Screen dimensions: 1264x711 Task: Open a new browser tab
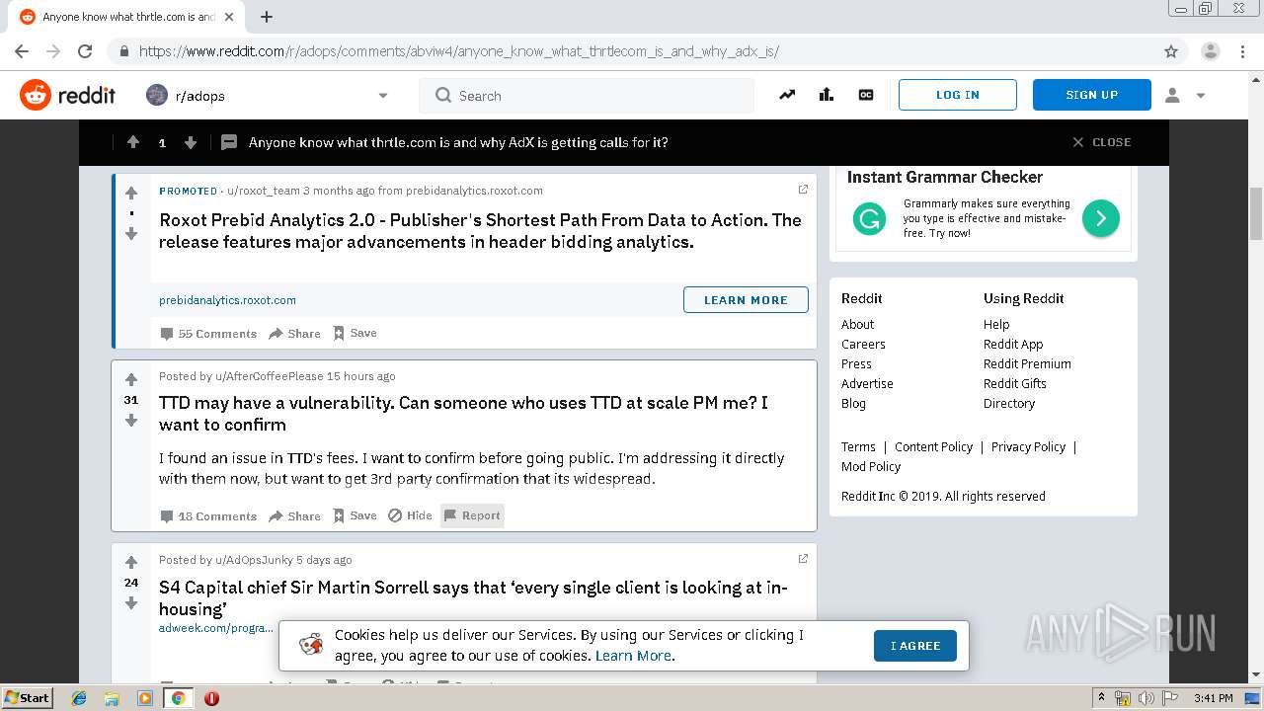(x=267, y=17)
